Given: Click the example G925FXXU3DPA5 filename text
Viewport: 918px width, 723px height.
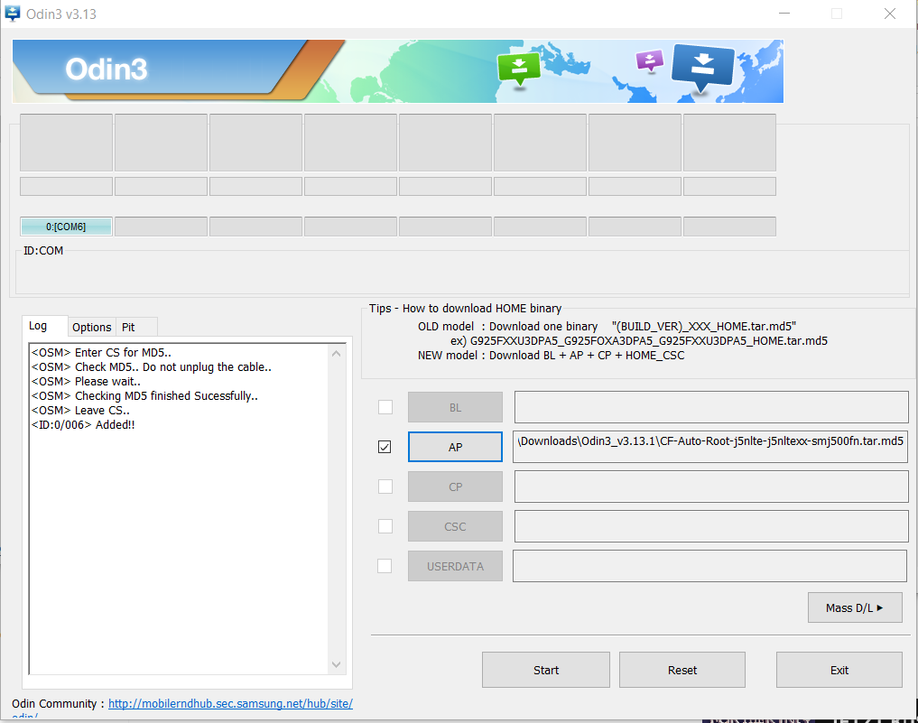Looking at the screenshot, I should click(x=649, y=340).
